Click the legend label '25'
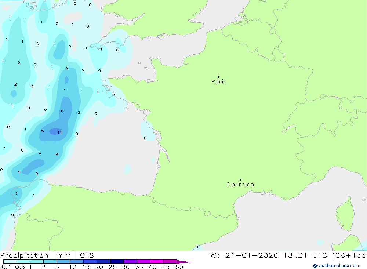 (x=112, y=267)
